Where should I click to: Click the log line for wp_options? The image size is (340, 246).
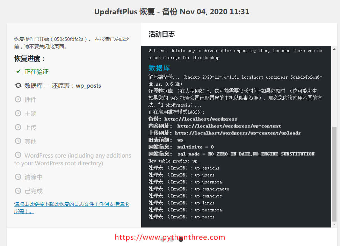point(184,168)
